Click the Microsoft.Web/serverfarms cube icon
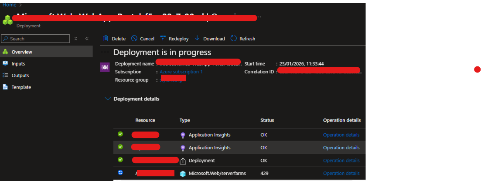This screenshot has width=481, height=181. 183,174
